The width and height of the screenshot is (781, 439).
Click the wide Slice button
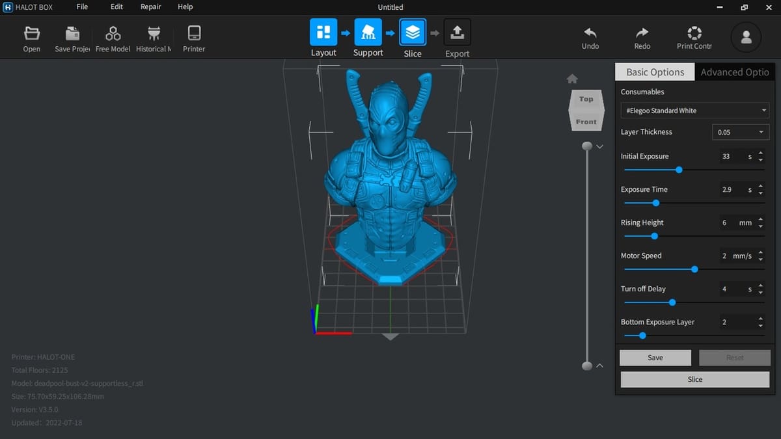point(695,379)
